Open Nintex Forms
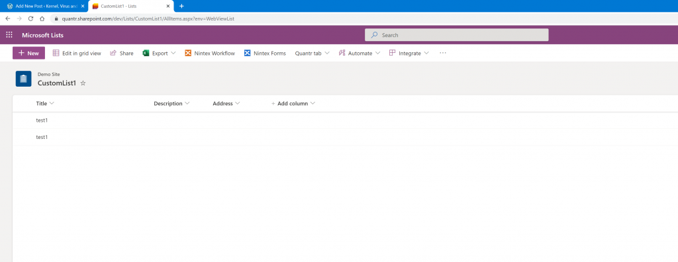 265,53
